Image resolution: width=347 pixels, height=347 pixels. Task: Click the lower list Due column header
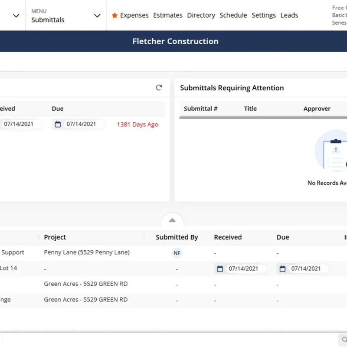coord(283,237)
